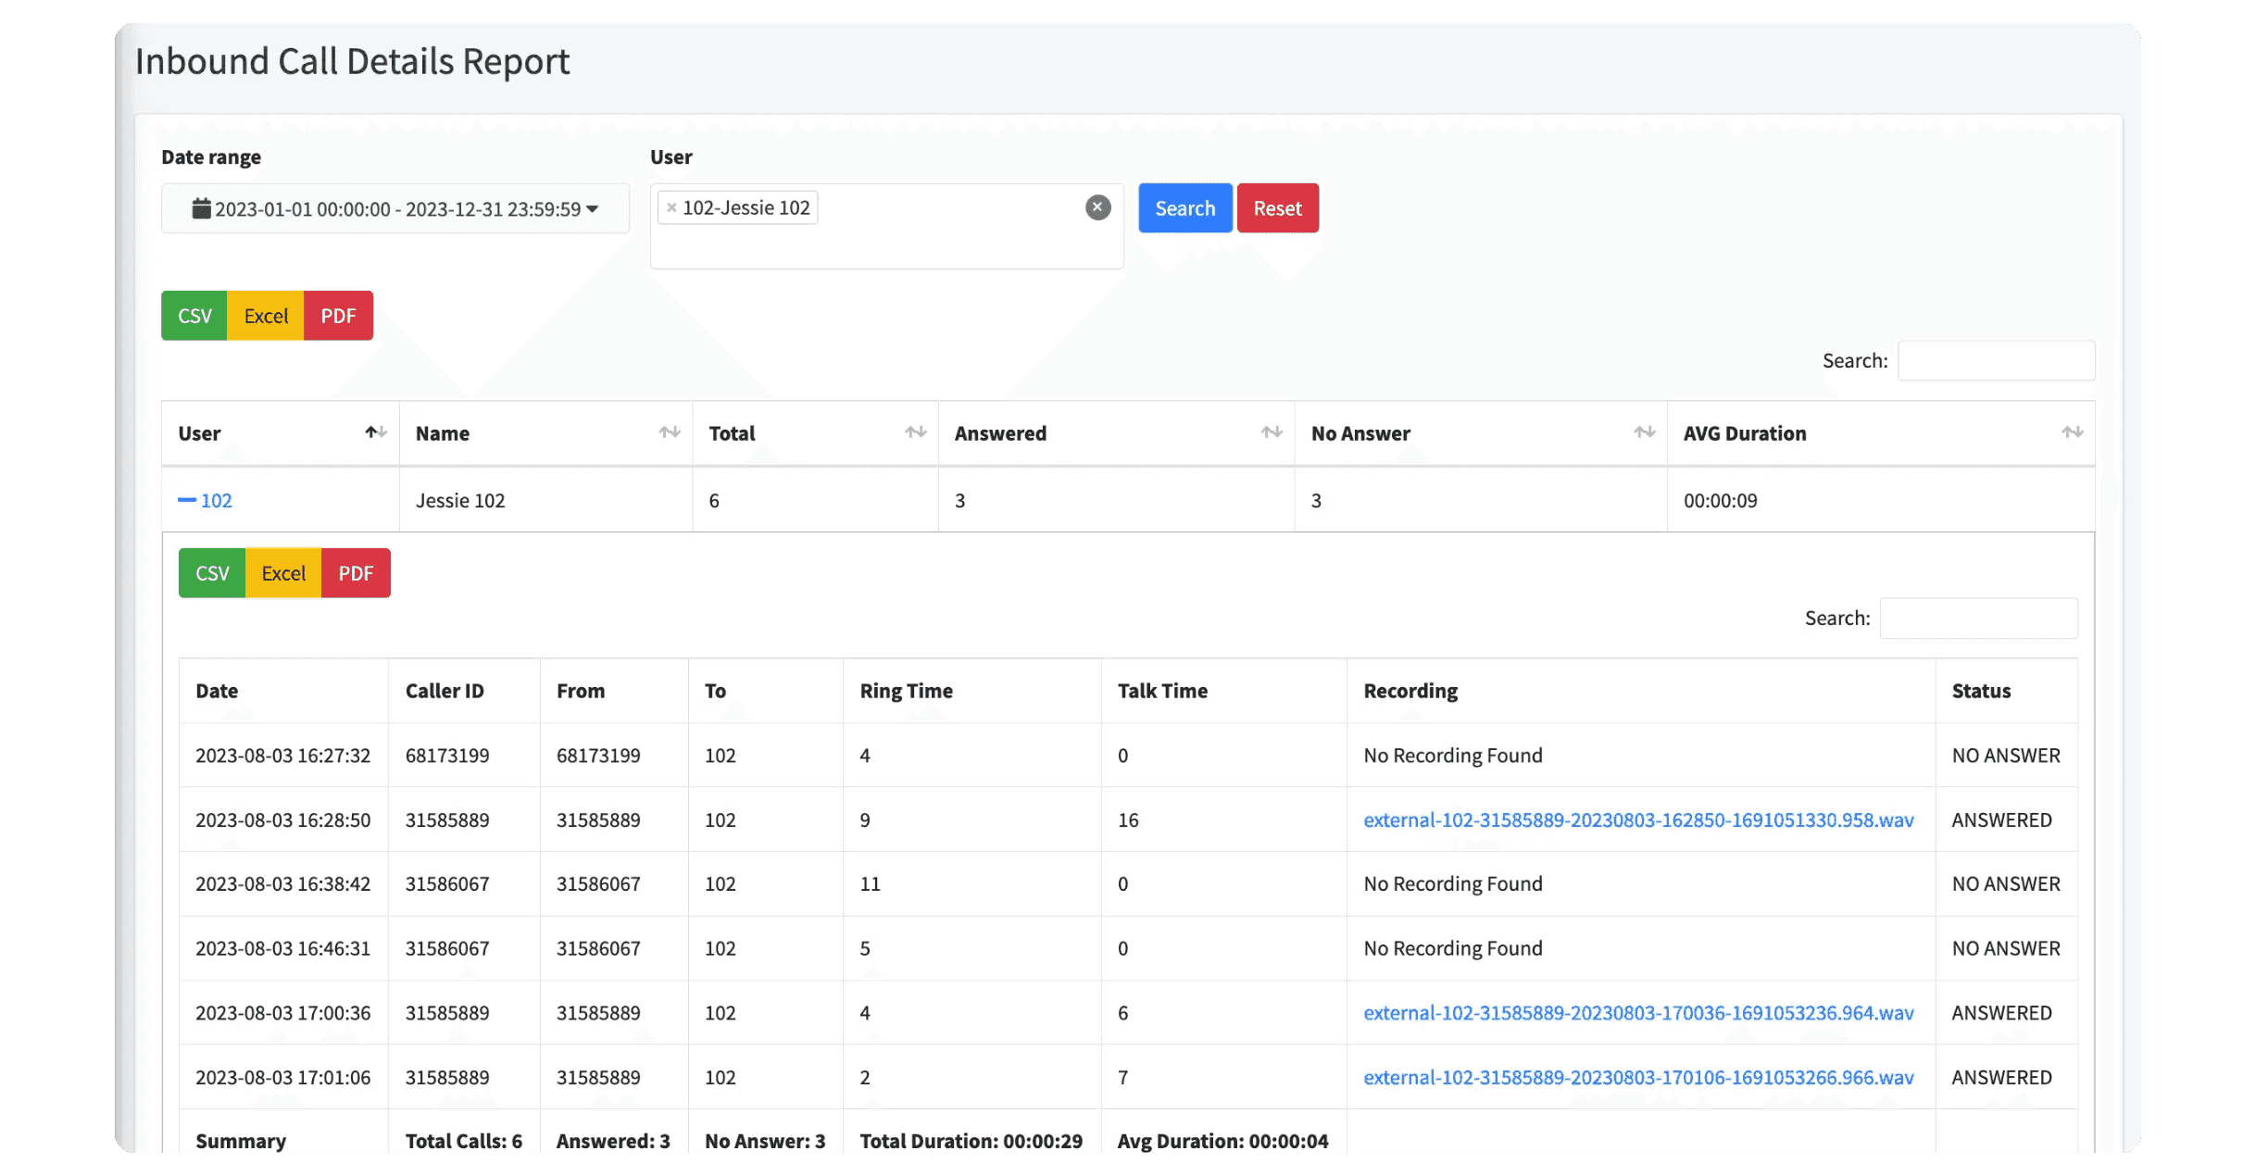Open the 170106 call recording wav link
The width and height of the screenshot is (2256, 1176).
click(1637, 1077)
